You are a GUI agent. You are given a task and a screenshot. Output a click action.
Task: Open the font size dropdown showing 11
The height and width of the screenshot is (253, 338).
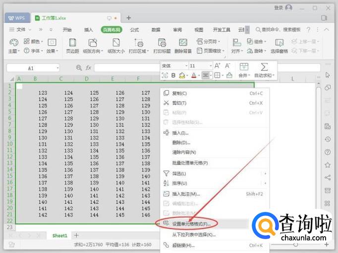(x=200, y=66)
